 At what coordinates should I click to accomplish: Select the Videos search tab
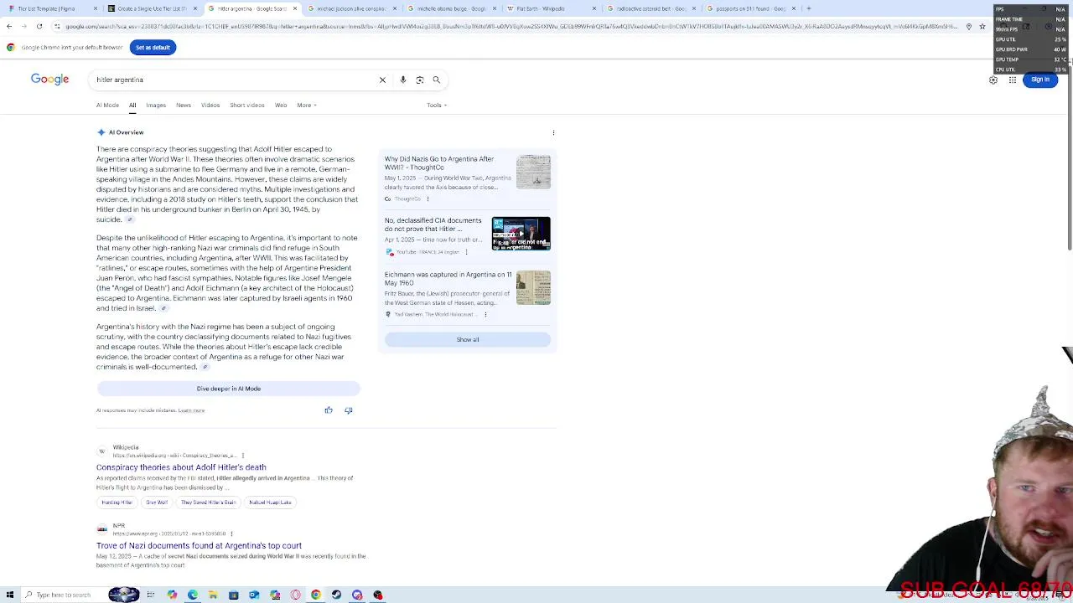click(210, 105)
